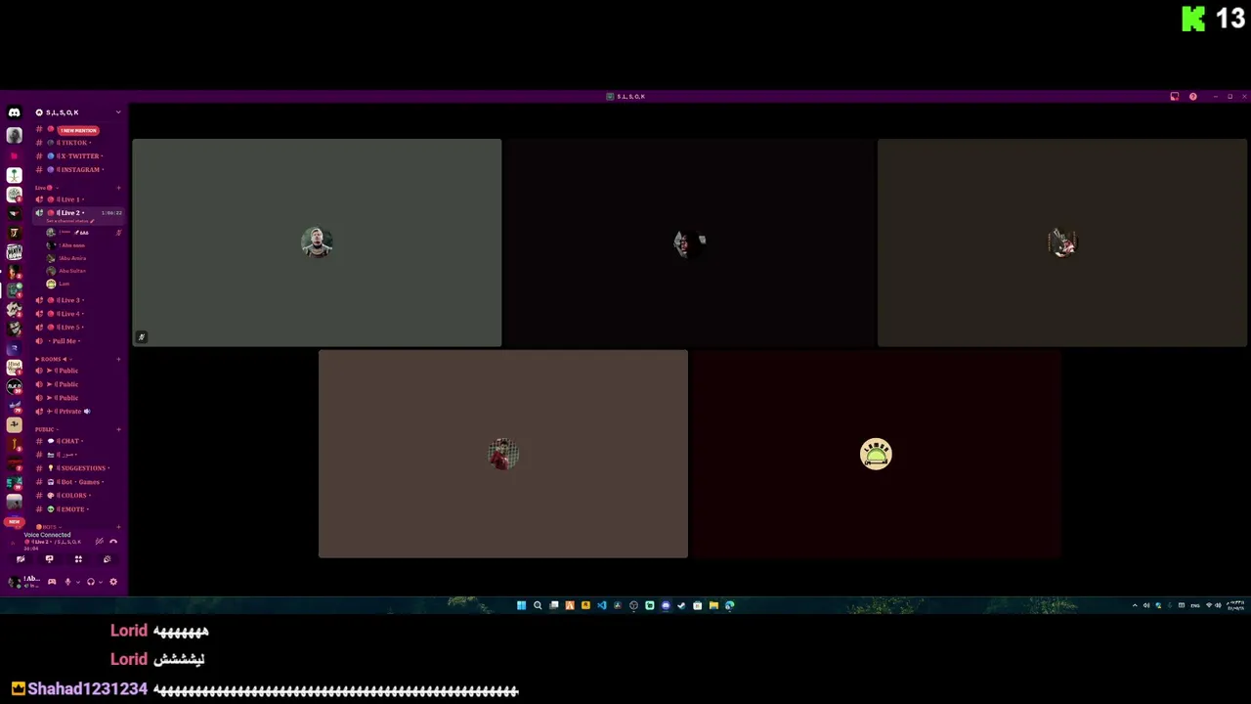The image size is (1251, 704).
Task: Show hidden system tray icons
Action: tap(1135, 605)
